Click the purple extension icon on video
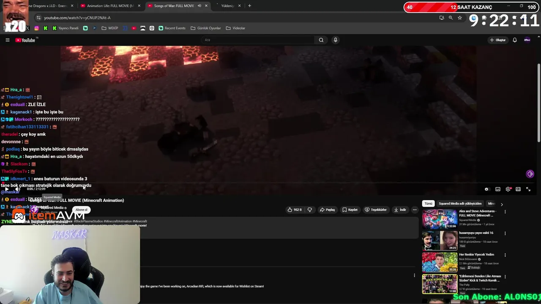The height and width of the screenshot is (304, 541). [x=530, y=174]
